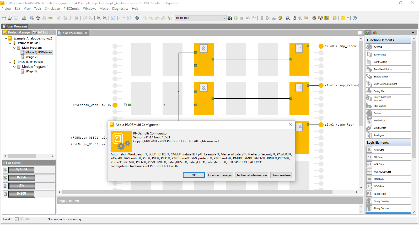Click the green start/play icon in toolbar
Viewport: 419px width, 225px height.
pyautogui.click(x=236, y=18)
